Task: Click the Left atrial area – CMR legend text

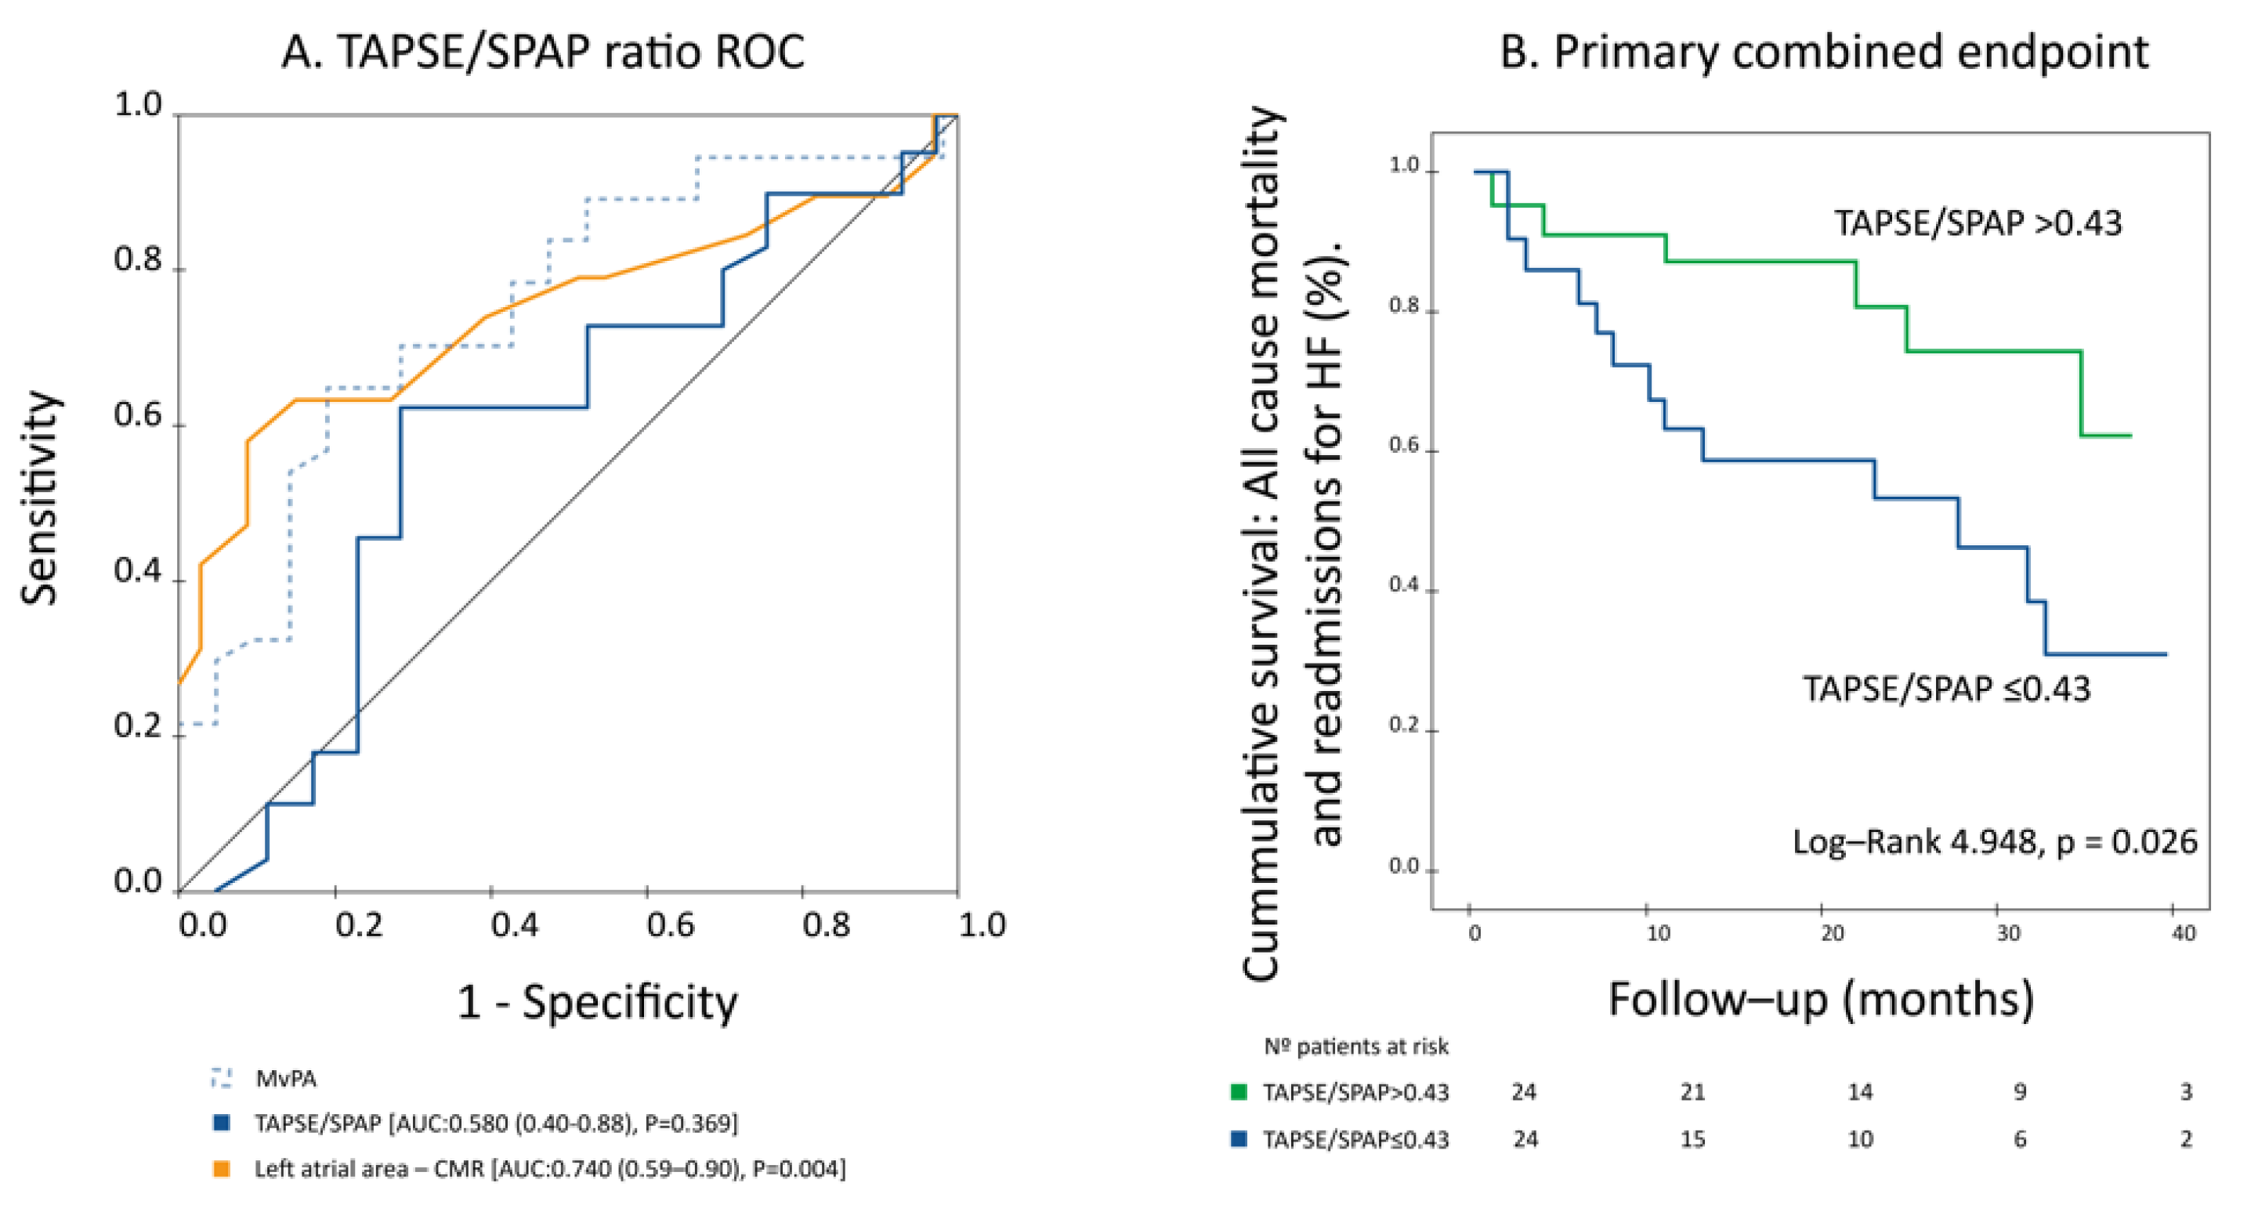Action: 549,1169
